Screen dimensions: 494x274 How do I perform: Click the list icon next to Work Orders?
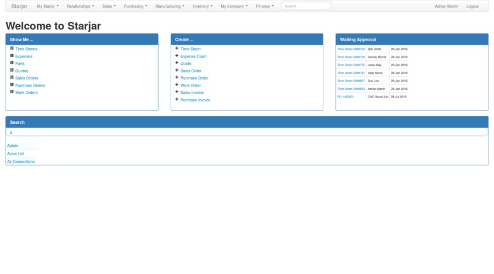tap(12, 92)
